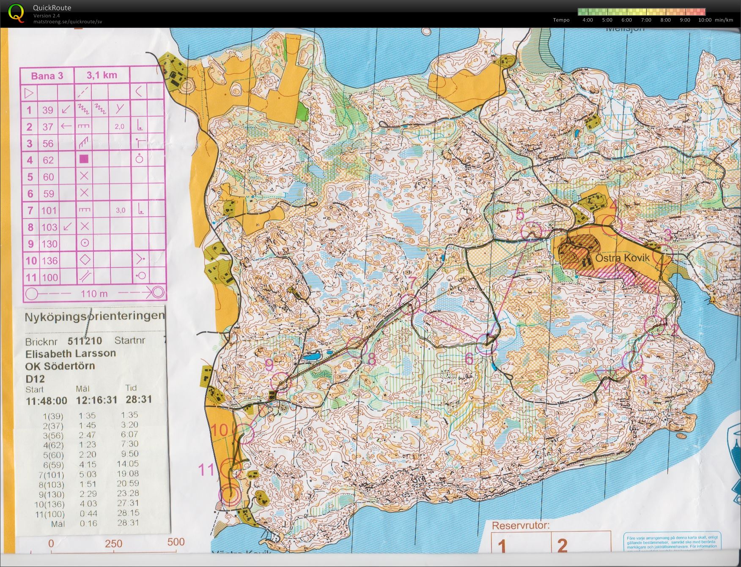Click the QuickRoute logo icon
741x567 pixels.
(16, 13)
